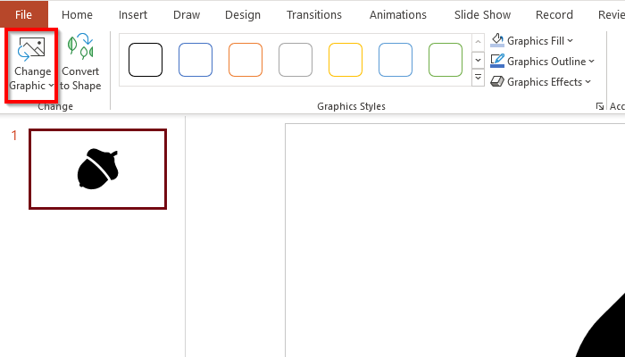
Task: Go to the Transitions tab
Action: pos(314,14)
